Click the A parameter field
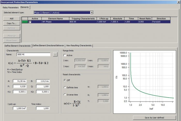The image size is (181, 121). tap(20, 81)
